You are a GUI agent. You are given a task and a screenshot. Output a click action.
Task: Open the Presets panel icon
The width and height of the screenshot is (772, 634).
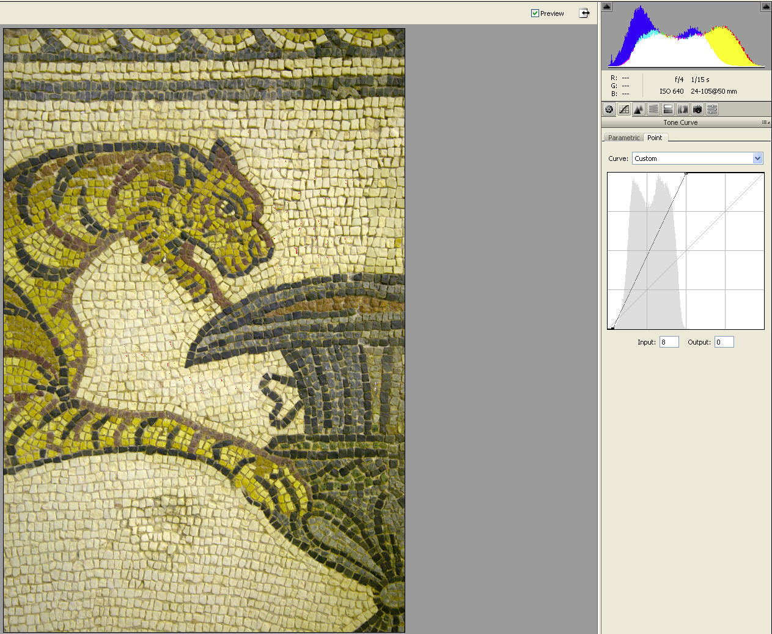coord(712,110)
